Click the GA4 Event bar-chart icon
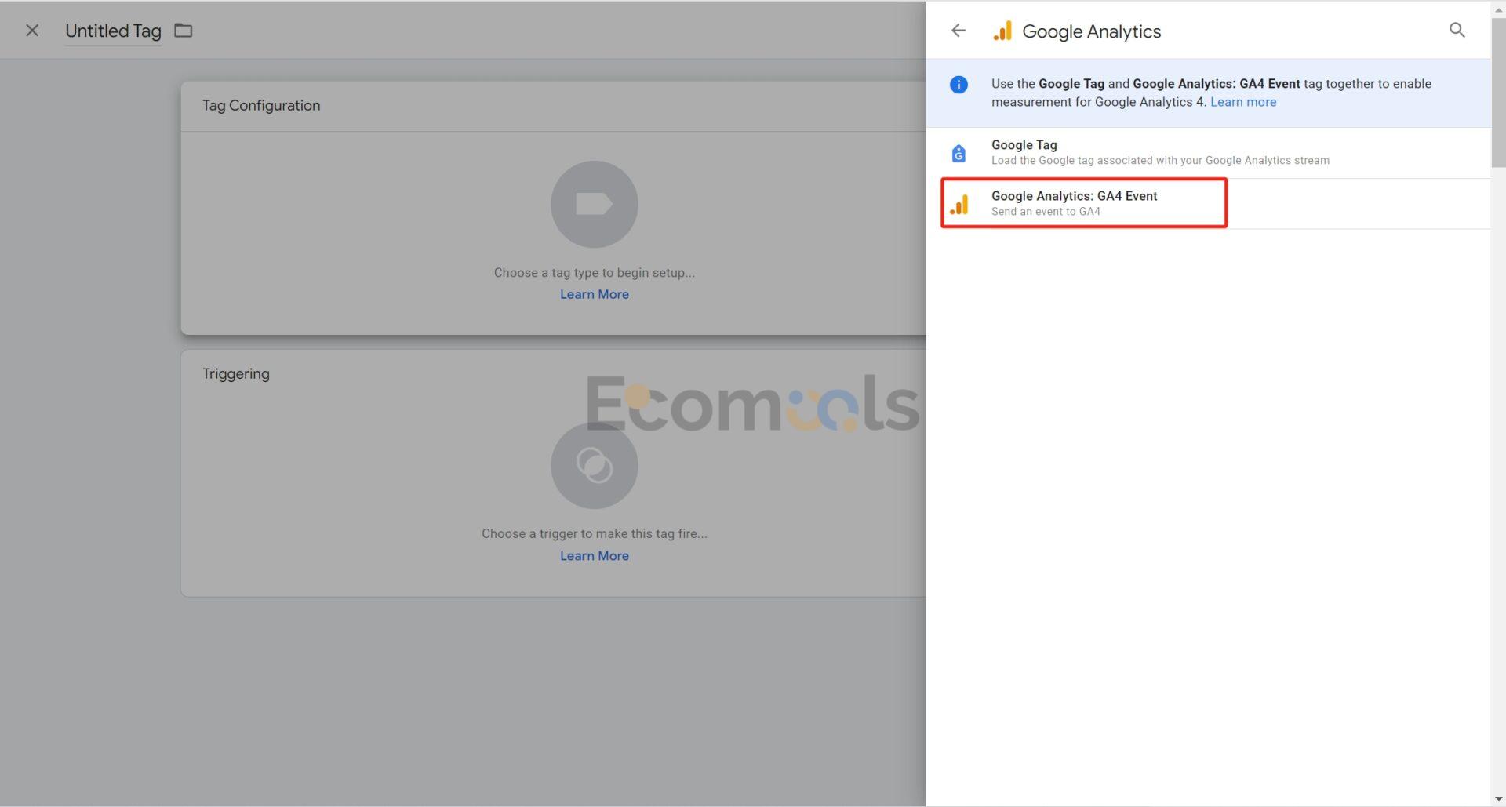Viewport: 1506px width, 807px height. click(959, 204)
